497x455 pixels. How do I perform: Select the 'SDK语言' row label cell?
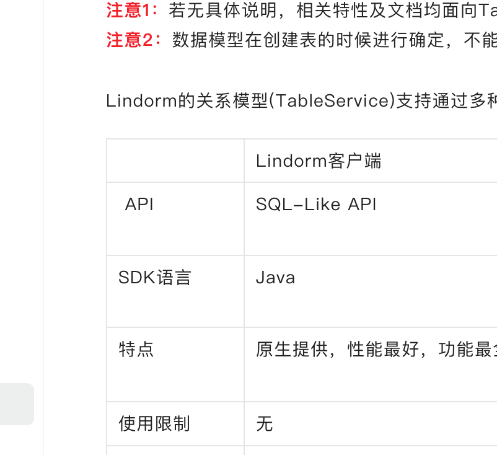(175, 291)
